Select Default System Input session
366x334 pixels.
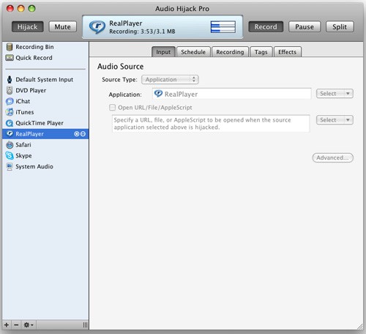pos(45,80)
